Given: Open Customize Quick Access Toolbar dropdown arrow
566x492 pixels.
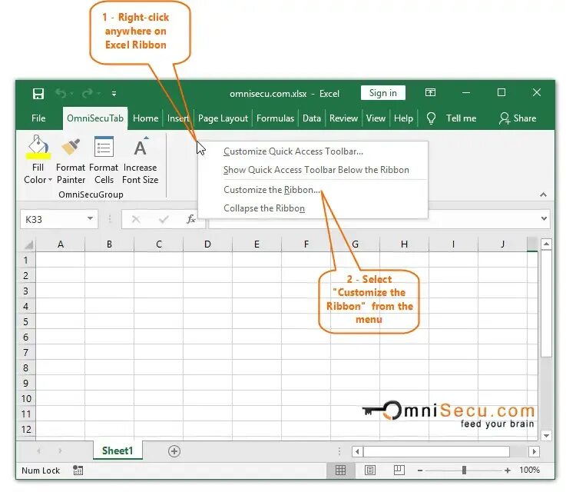Looking at the screenshot, I should (x=114, y=94).
